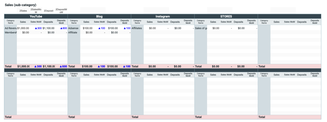Click the Sales (sub-category) title
The image size is (327, 122).
20,4
